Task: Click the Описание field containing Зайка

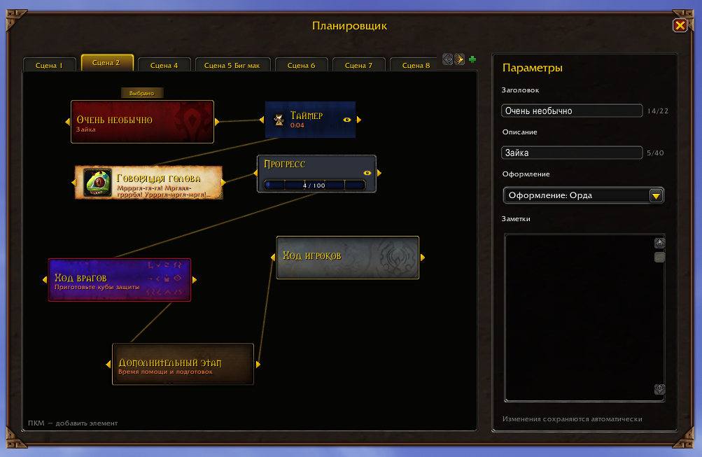Action: click(572, 153)
